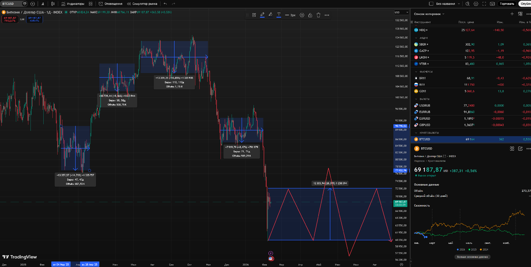
Task: Open Оповещения alert creation
Action: tap(110, 4)
